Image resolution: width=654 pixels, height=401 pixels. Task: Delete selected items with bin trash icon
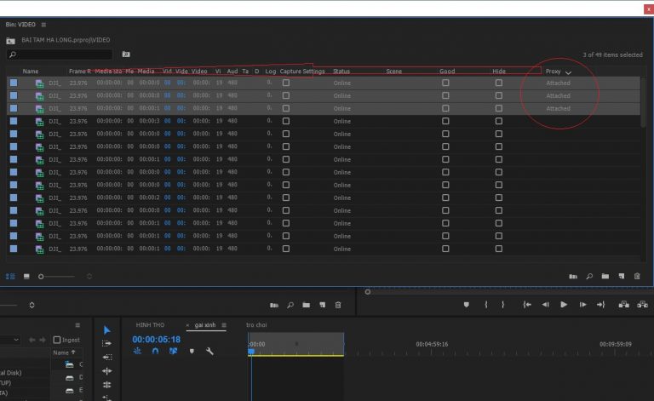[x=636, y=277]
